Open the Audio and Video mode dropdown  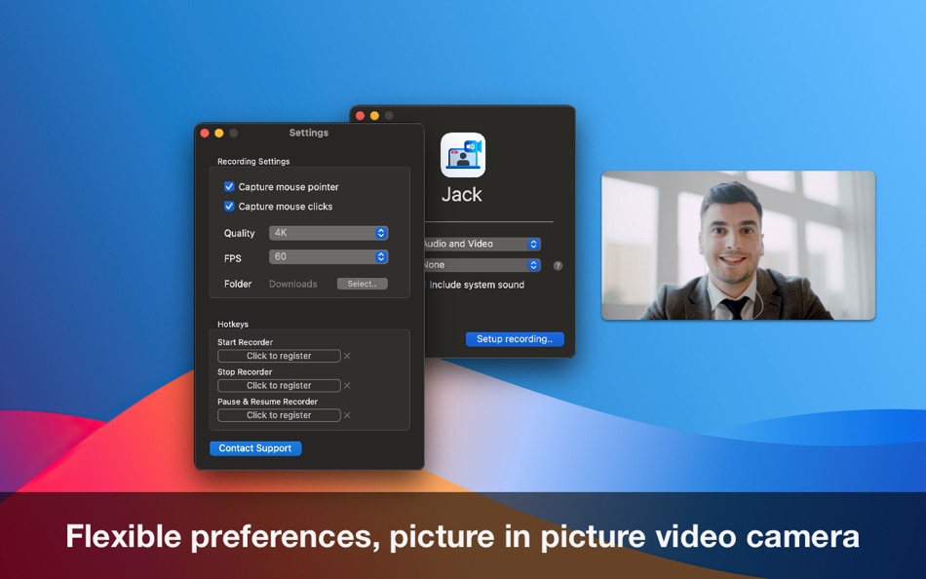[482, 244]
